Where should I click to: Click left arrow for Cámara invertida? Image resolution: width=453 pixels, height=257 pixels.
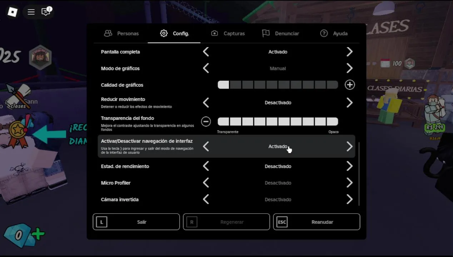tap(206, 200)
